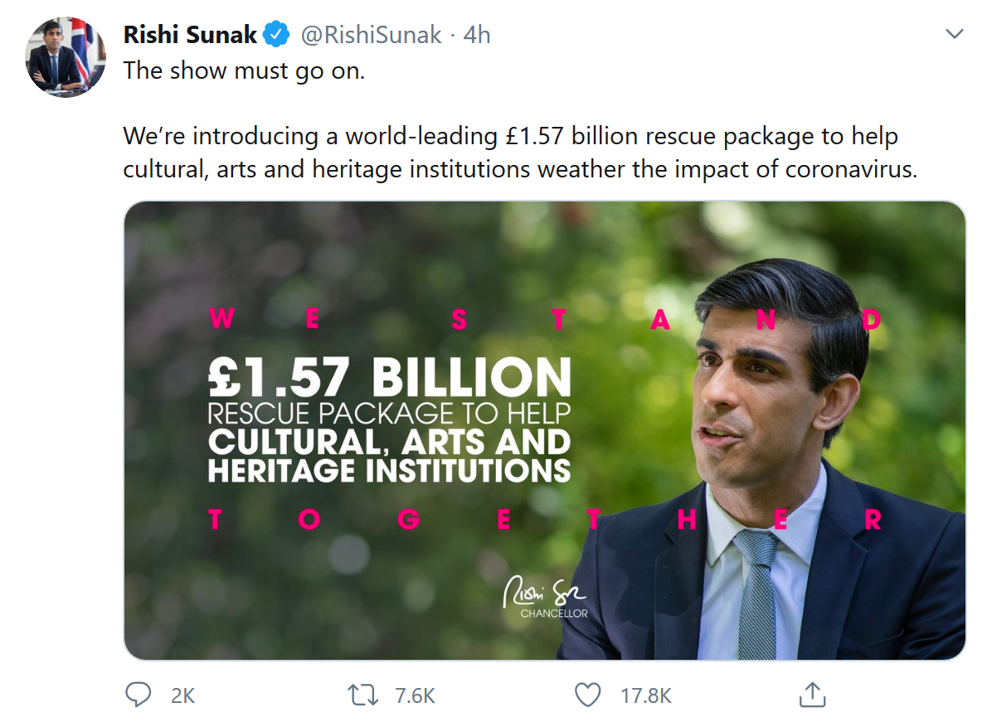Open the profile avatar photo
The width and height of the screenshot is (992, 727).
coord(66,56)
